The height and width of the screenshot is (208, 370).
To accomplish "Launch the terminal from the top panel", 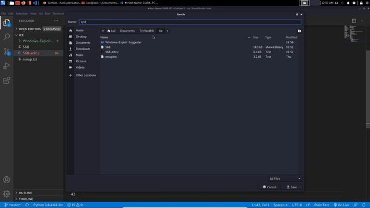I will [17, 3].
